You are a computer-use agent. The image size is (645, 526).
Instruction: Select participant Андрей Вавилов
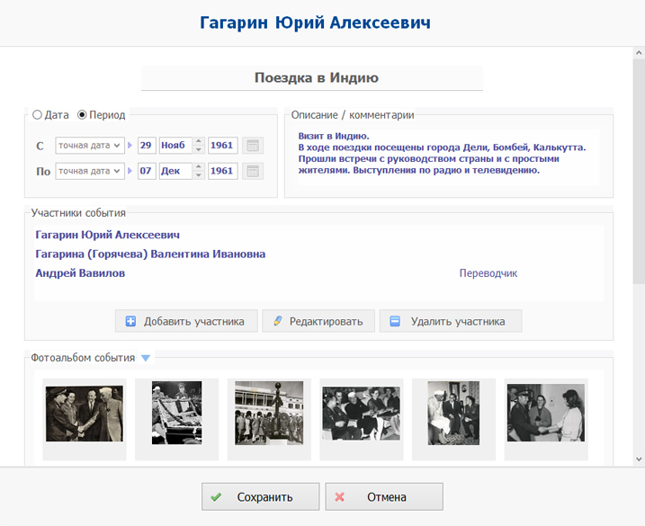pos(80,273)
